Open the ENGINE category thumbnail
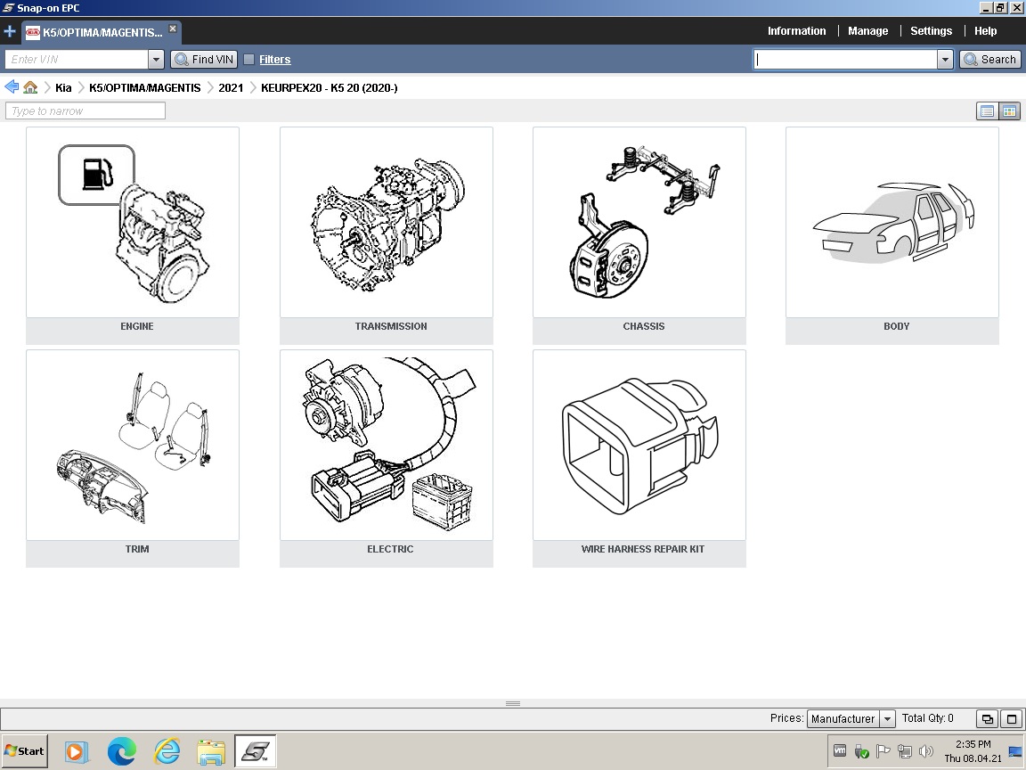The width and height of the screenshot is (1026, 770). click(x=133, y=223)
